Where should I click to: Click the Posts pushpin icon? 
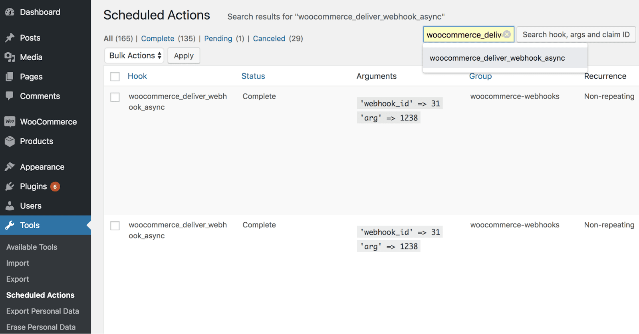point(10,38)
